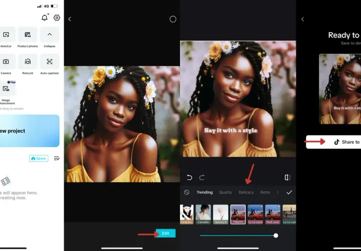This screenshot has height=251, width=361.
Task: Tap the before/after compare icon
Action: 288,177
